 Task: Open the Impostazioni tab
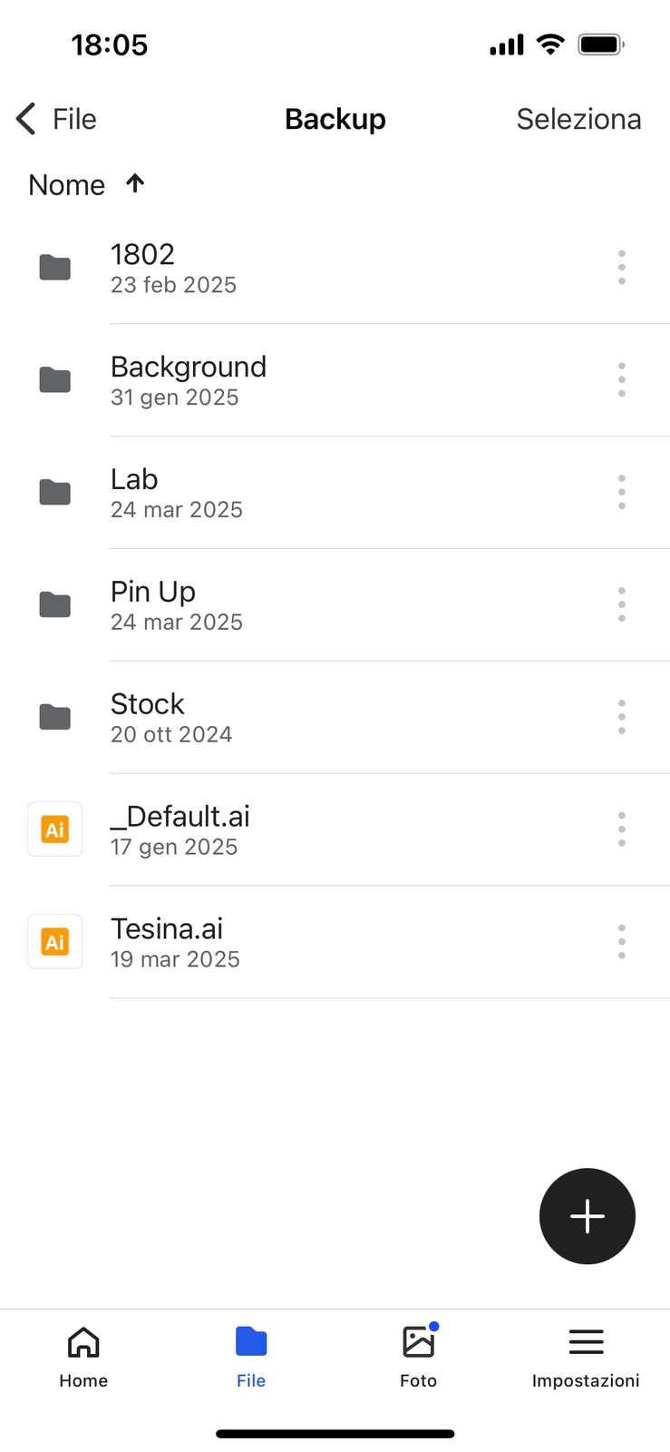pyautogui.click(x=586, y=1357)
